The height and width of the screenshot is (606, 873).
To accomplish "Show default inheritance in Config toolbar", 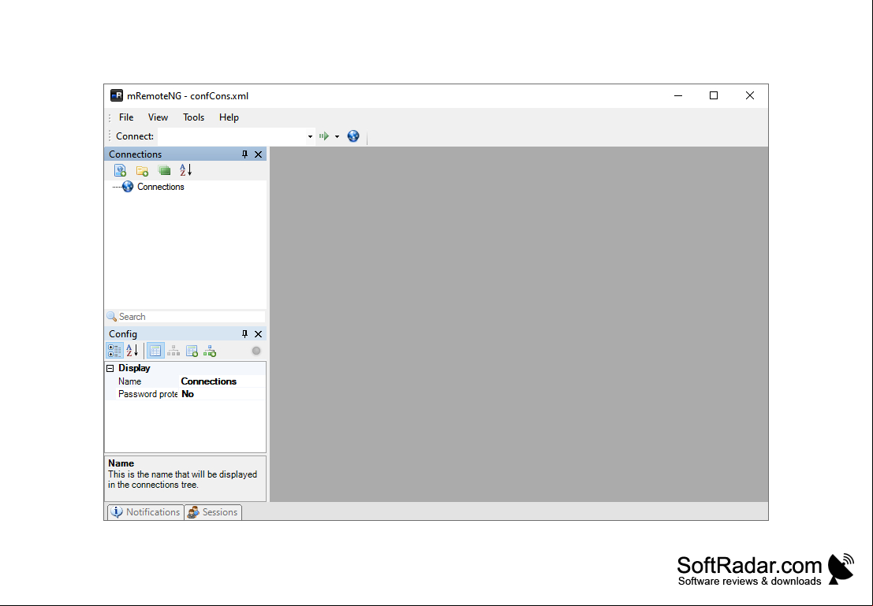I will tap(210, 351).
